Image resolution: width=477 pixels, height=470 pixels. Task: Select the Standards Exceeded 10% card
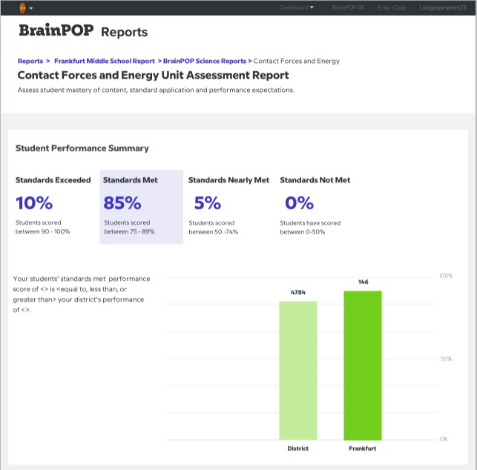53,206
